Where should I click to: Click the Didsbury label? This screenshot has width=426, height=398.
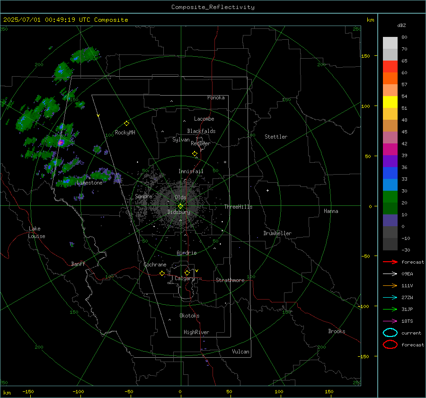179,212
